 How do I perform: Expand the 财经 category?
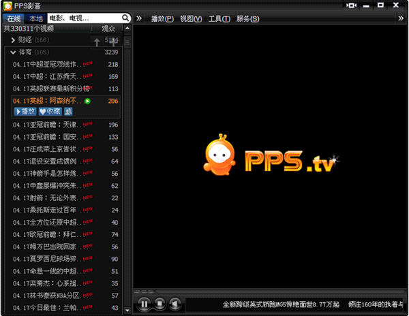tap(14, 40)
